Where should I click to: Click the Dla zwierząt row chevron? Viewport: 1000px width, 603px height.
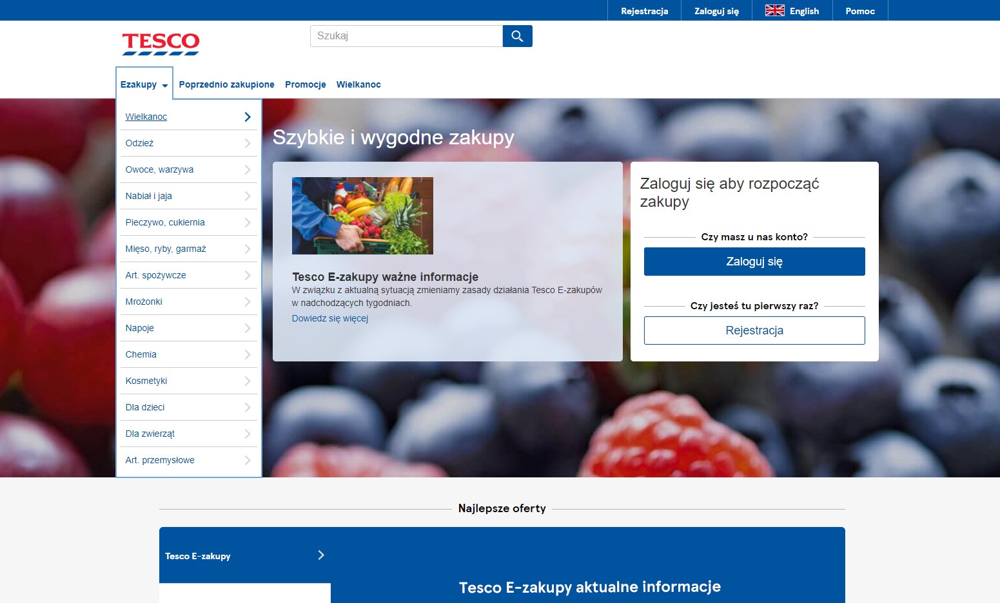[248, 434]
